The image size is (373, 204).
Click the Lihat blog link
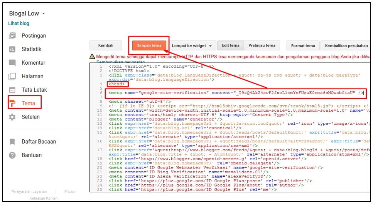tap(19, 23)
